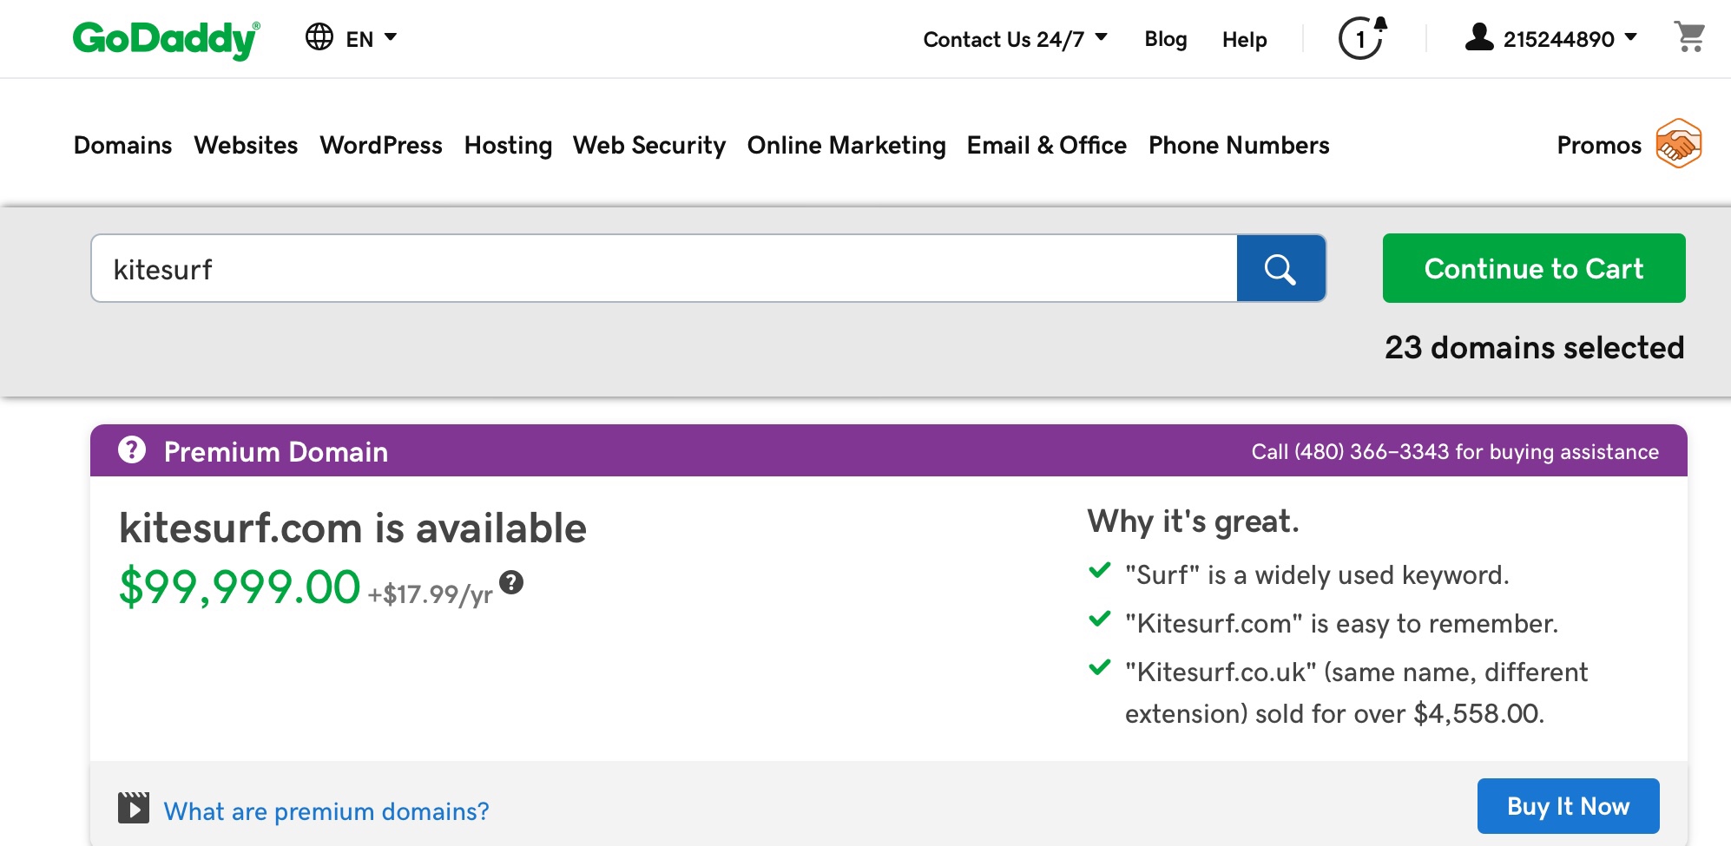
Task: Click the '+$17.99/yr' renewal text
Action: pos(430,594)
